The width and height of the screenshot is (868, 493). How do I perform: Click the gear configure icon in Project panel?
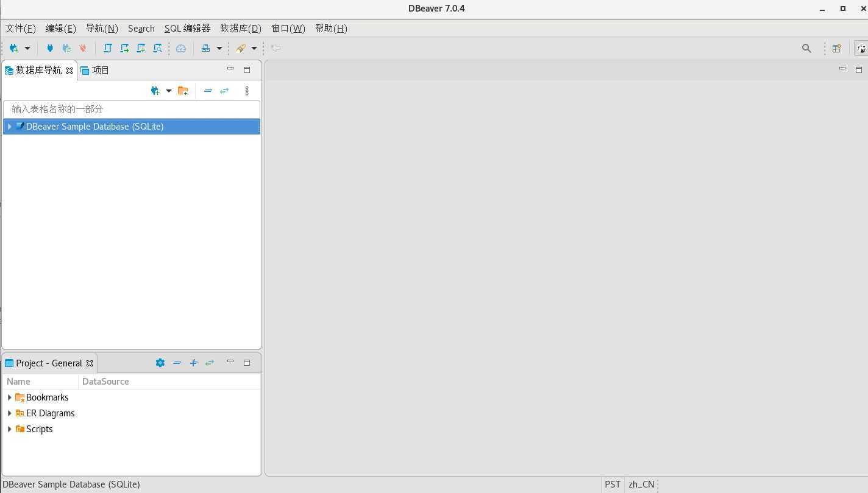coord(160,363)
